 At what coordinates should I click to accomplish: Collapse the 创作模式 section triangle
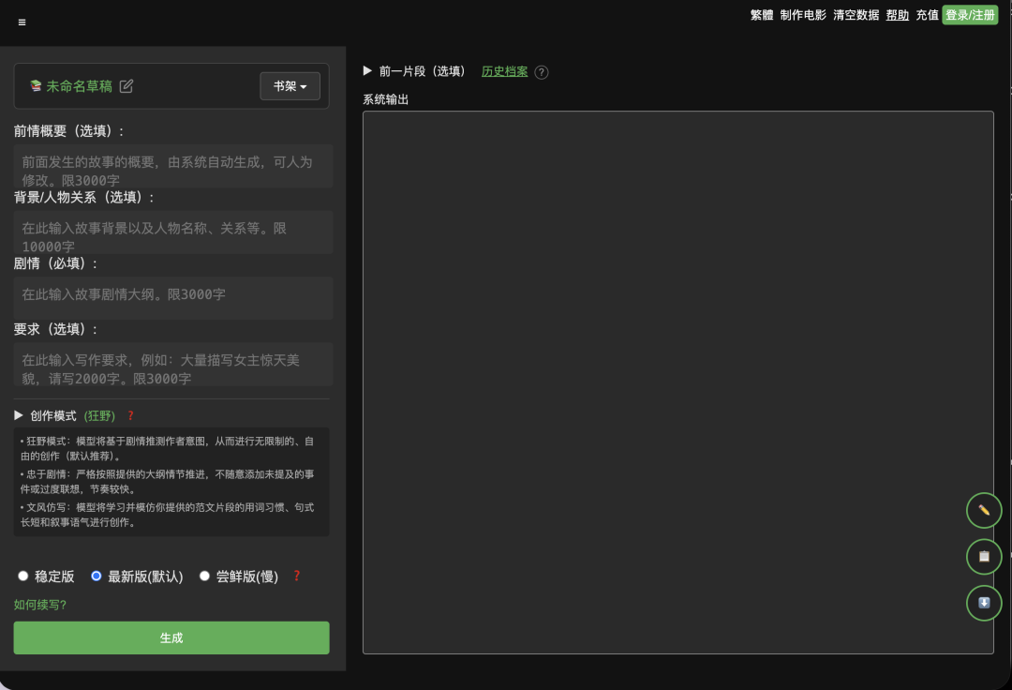[19, 415]
